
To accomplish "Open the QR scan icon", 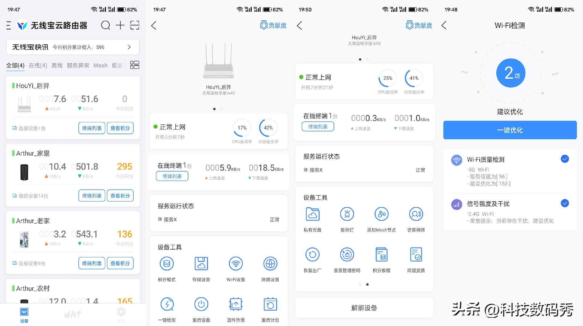I will pos(135,25).
